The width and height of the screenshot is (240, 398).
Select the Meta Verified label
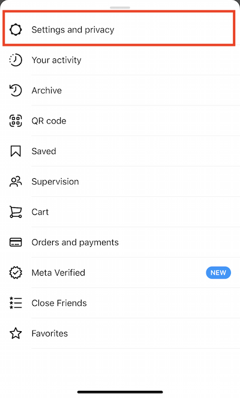click(58, 273)
